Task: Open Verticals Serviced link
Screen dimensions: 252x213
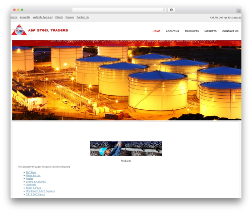Action: click(x=42, y=17)
